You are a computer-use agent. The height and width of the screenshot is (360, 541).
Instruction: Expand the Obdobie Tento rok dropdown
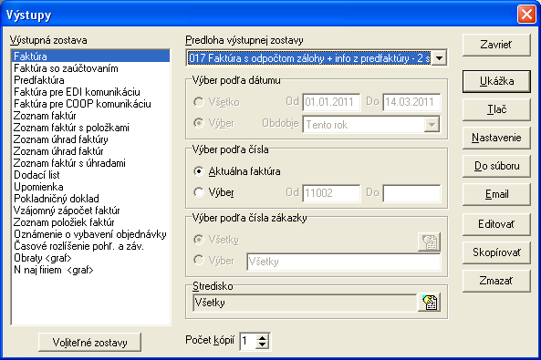point(432,125)
